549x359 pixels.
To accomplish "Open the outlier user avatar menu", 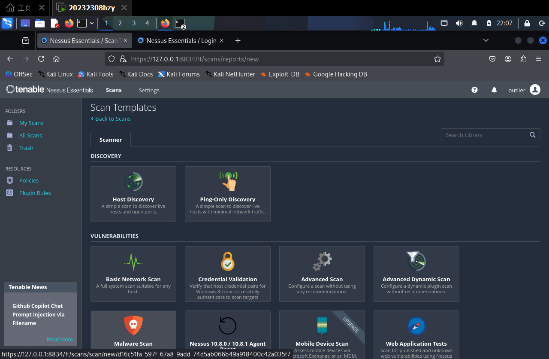I will pyautogui.click(x=535, y=90).
